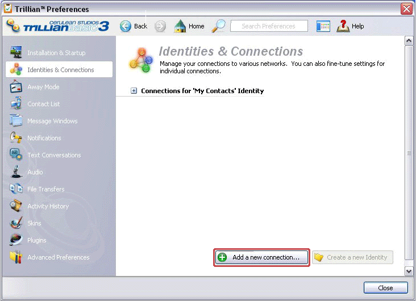Open Skins preferences label
Screen dimensions: 416x301
click(34, 223)
